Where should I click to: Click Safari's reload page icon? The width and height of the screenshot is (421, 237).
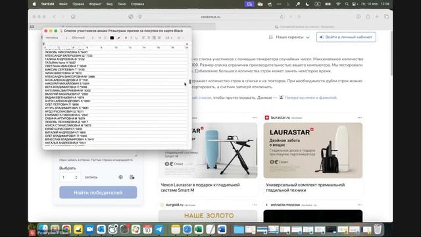(x=282, y=16)
